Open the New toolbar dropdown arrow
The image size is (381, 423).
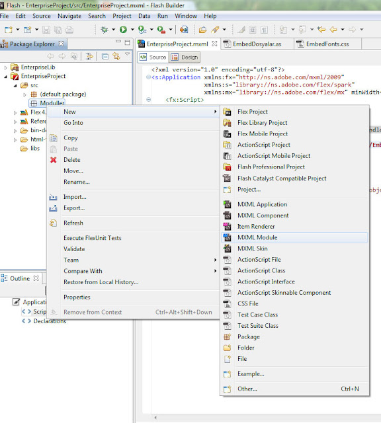click(18, 29)
